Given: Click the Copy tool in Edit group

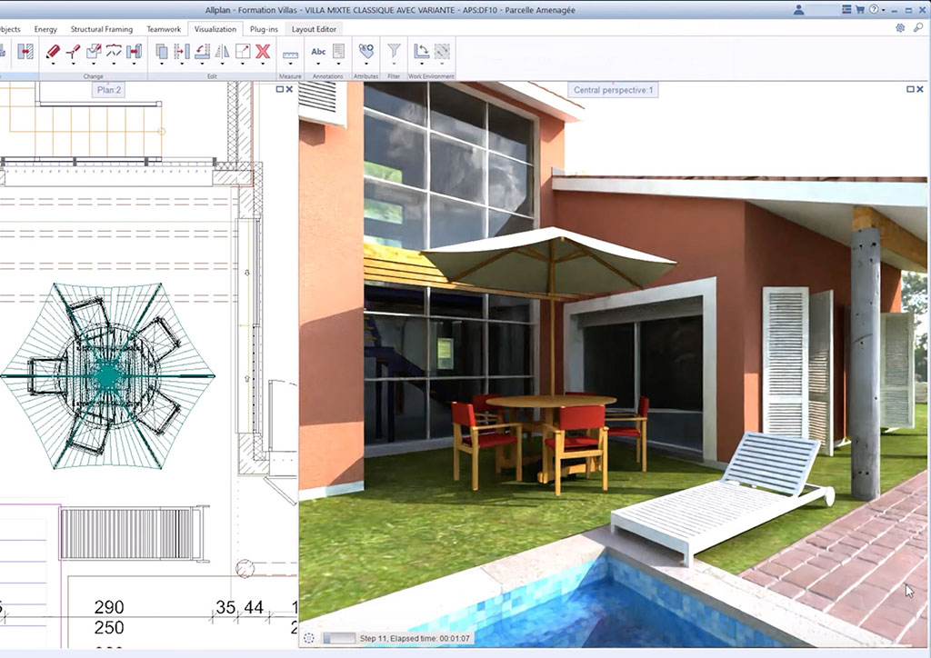Looking at the screenshot, I should [162, 52].
